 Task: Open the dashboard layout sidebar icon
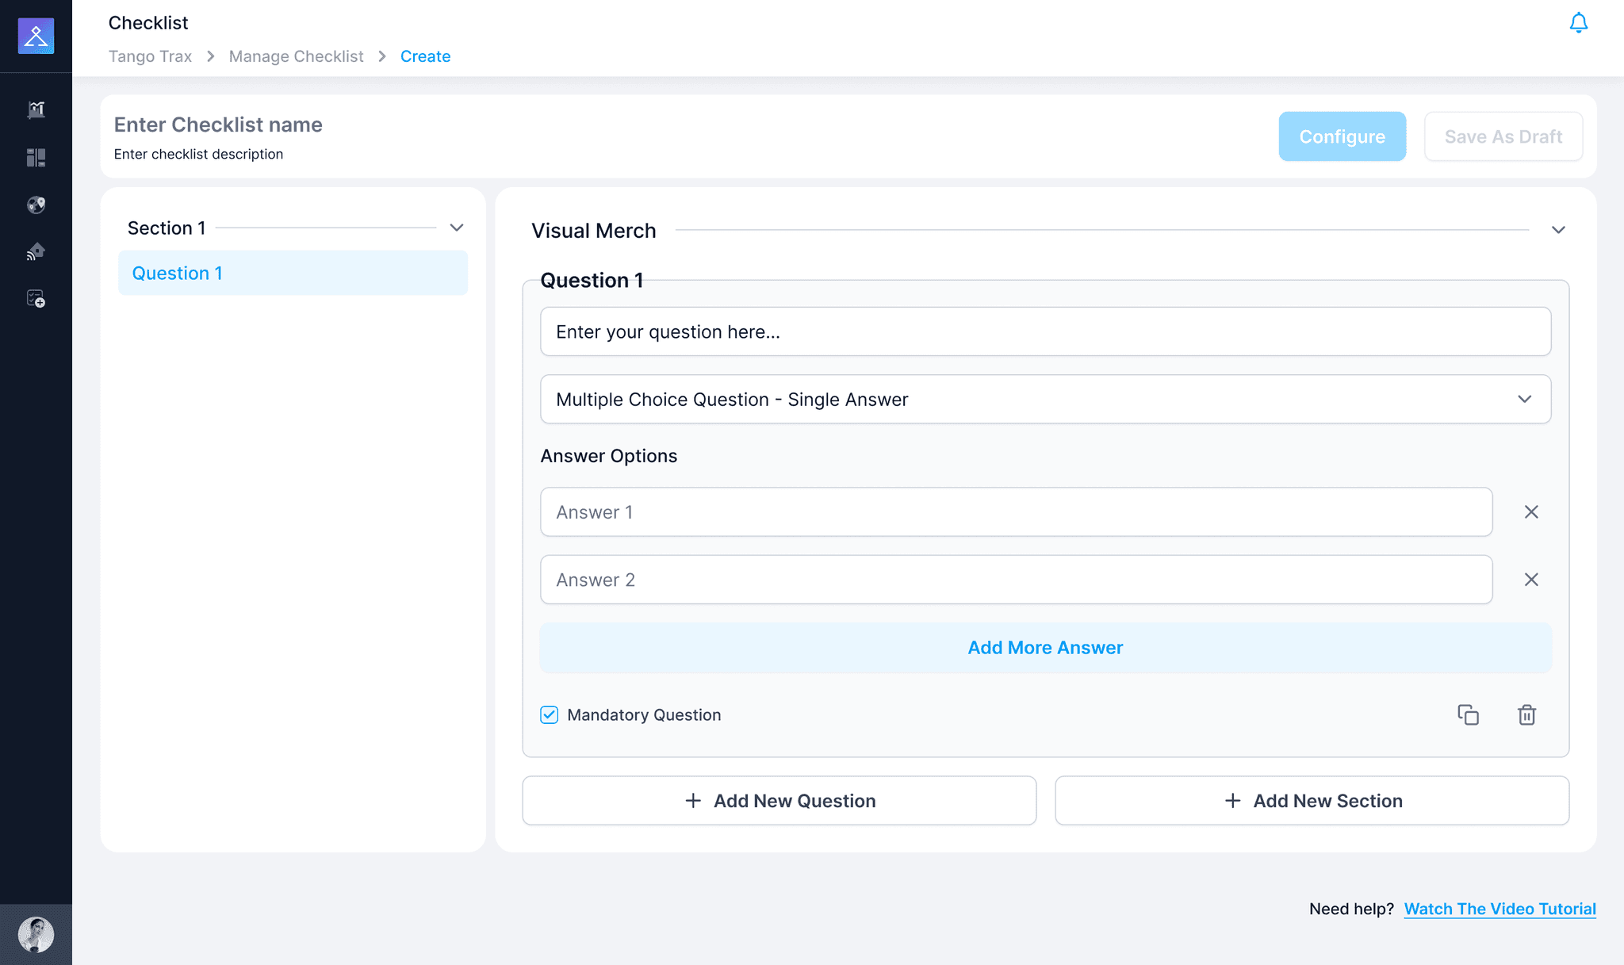[36, 157]
